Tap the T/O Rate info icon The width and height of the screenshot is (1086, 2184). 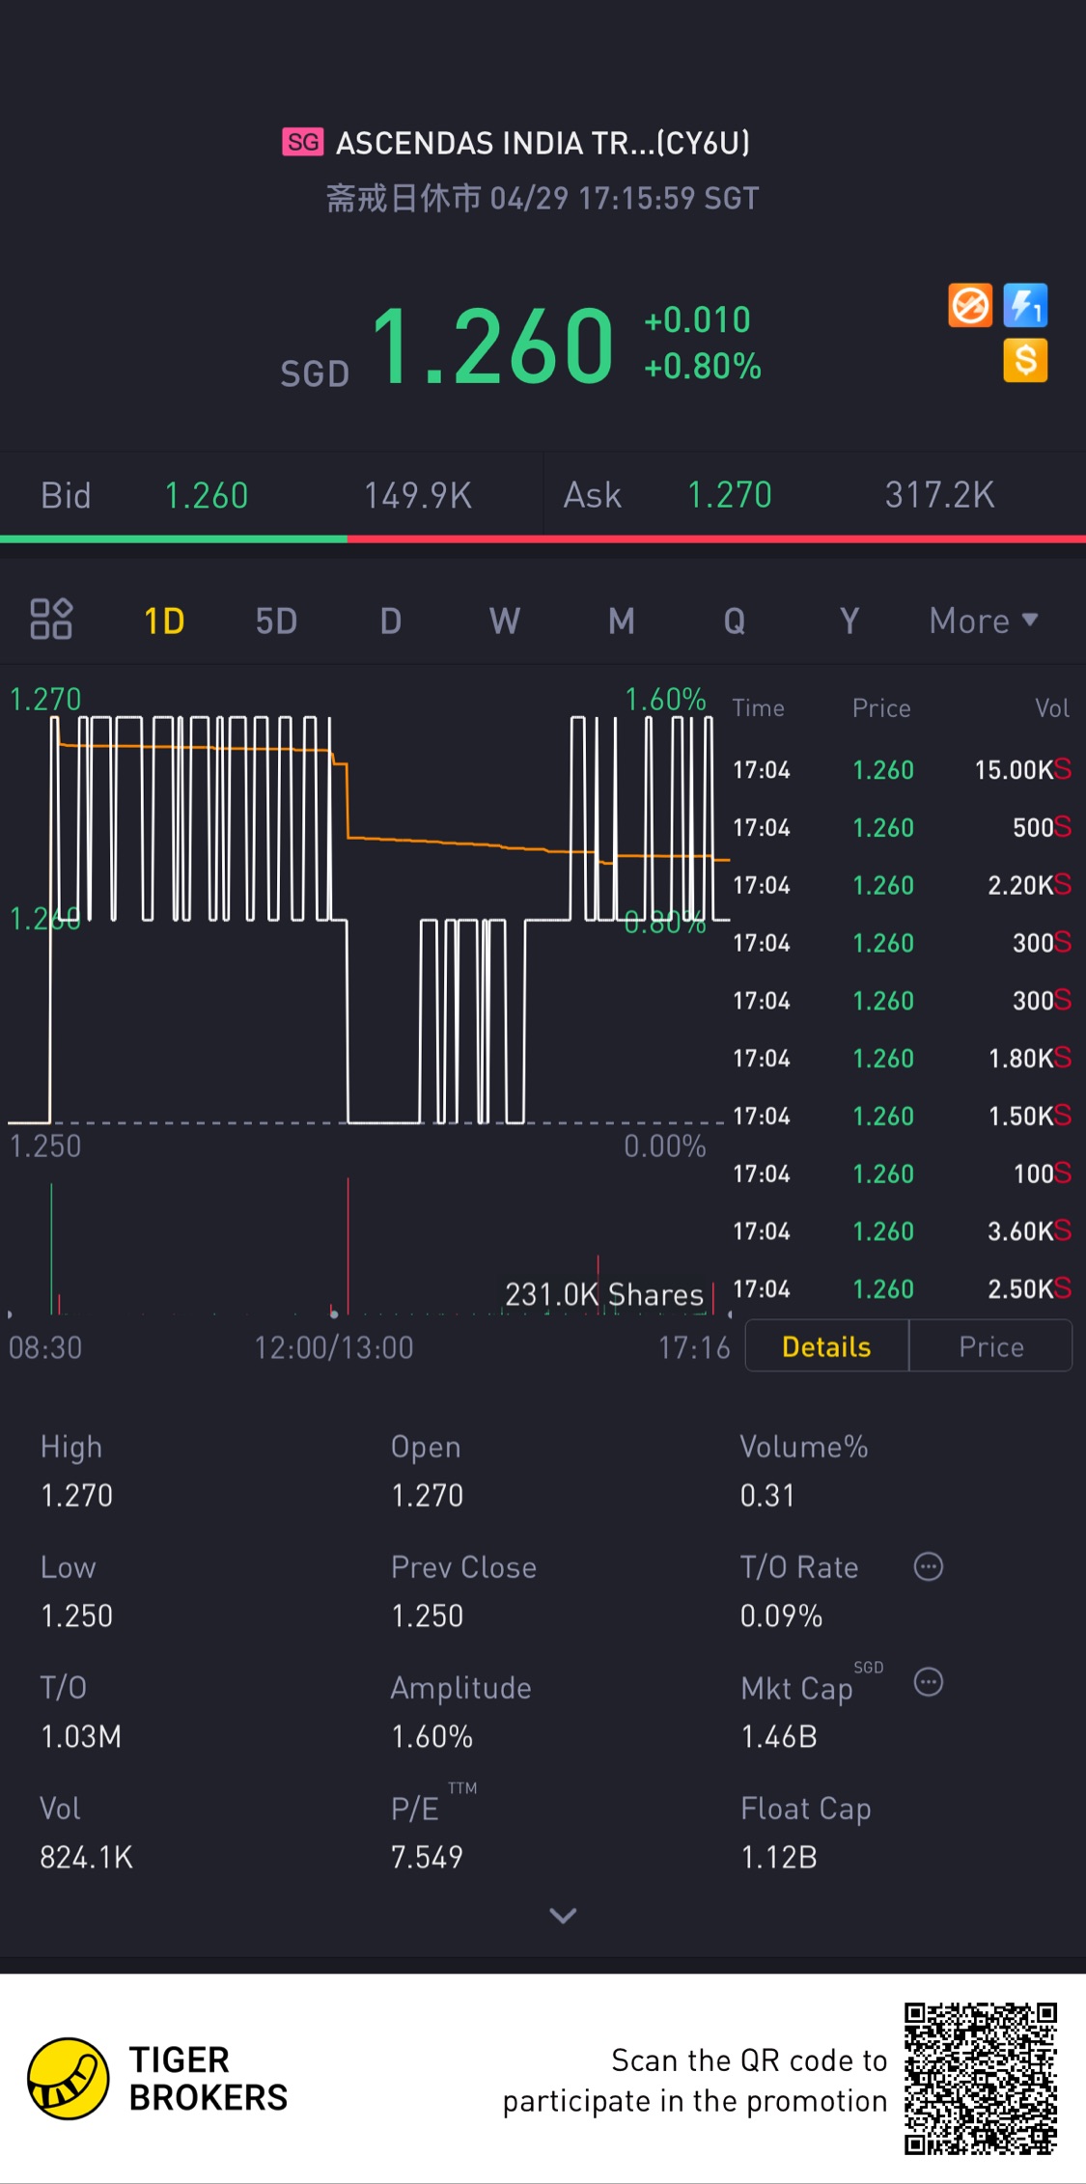pyautogui.click(x=928, y=1566)
